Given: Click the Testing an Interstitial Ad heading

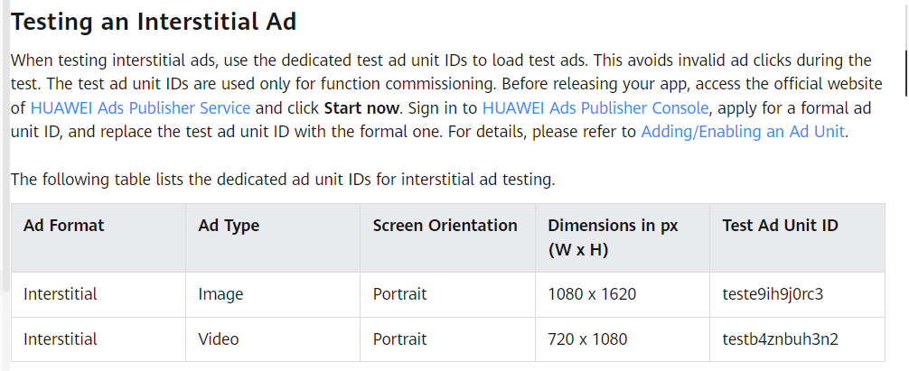Looking at the screenshot, I should coord(154,21).
